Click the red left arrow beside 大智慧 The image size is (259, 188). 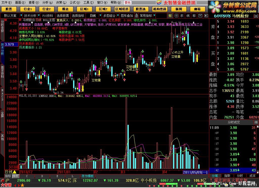[x=15, y=185]
